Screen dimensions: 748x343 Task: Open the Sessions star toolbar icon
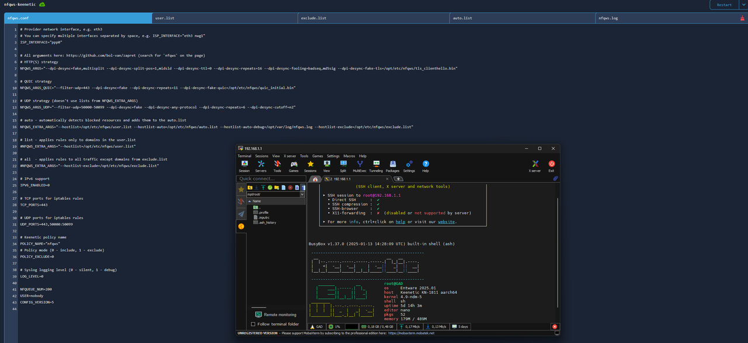pos(310,167)
